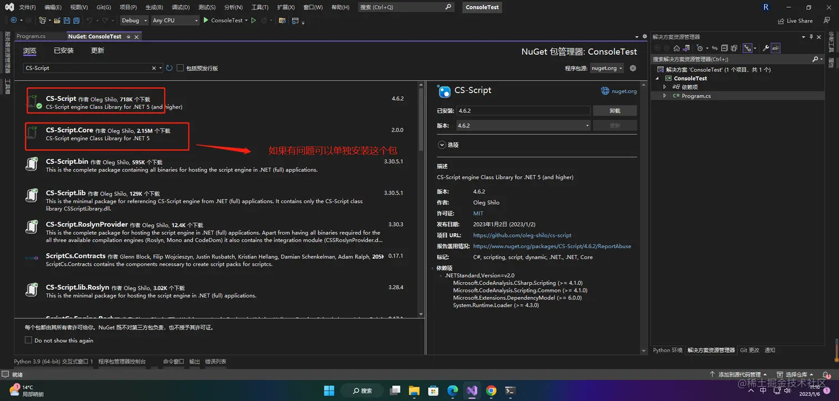This screenshot has height=401, width=839.
Task: Open Visual Studio from the taskbar
Action: coord(472,390)
